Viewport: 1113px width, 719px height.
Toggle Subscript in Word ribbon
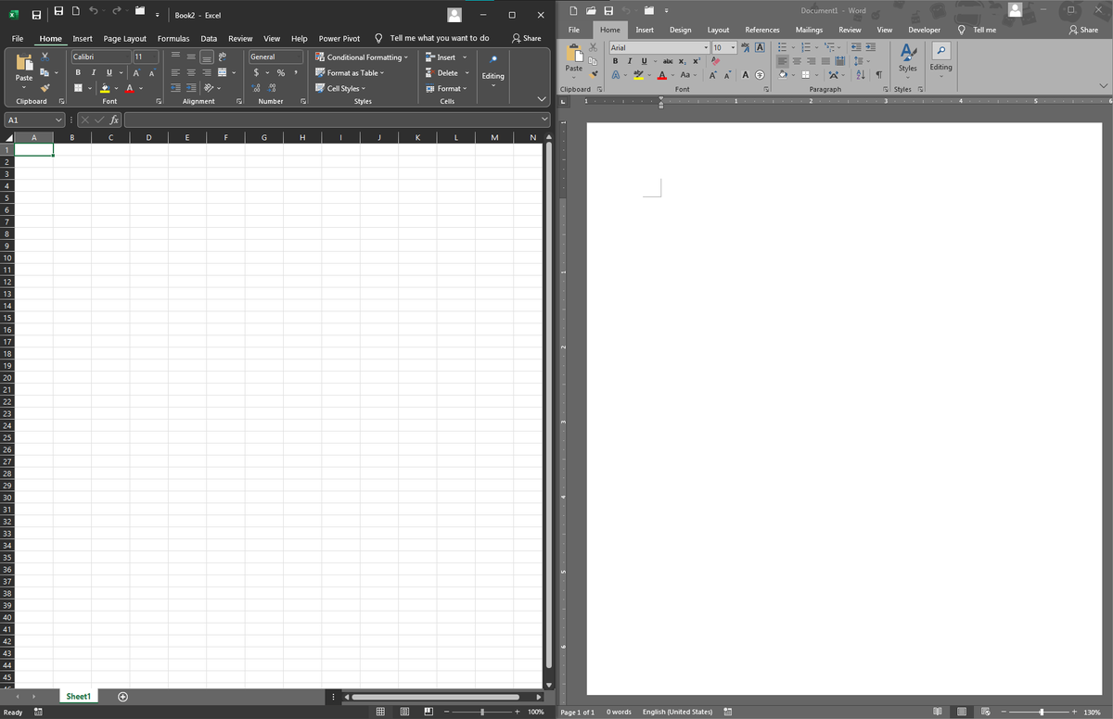pyautogui.click(x=682, y=61)
